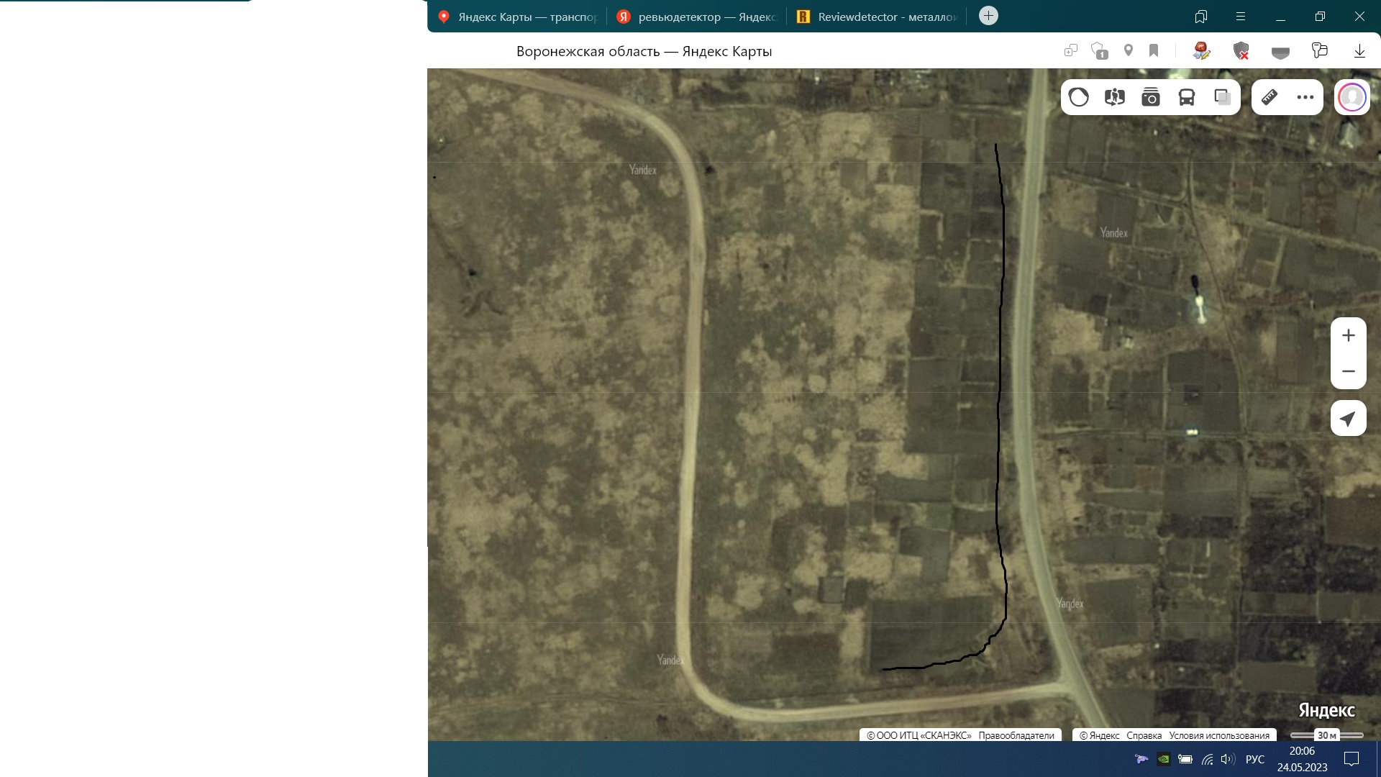Bookmark this page with the flag icon
Screen dimensions: 1381x777
click(1154, 50)
